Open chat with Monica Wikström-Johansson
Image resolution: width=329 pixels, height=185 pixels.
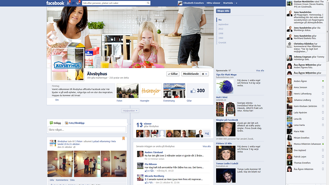[x=306, y=144]
